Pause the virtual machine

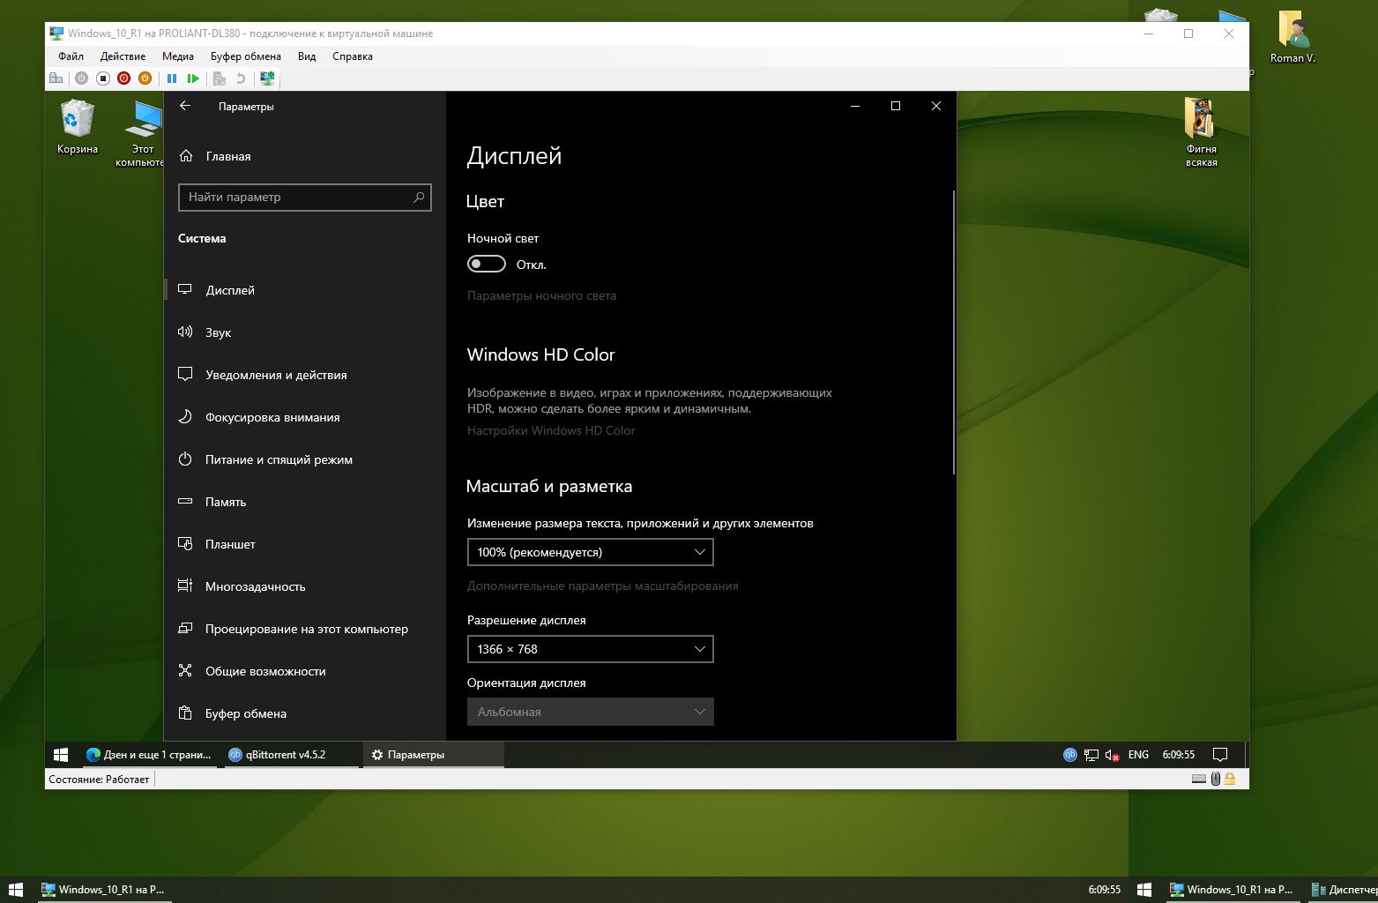[x=172, y=78]
